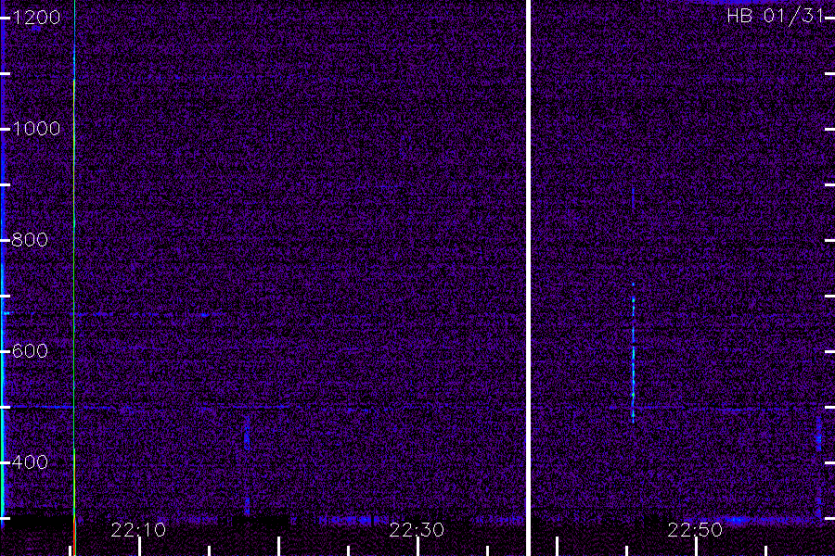Click the 22:10 time axis label
Viewport: 835px width, 556px height.
(138, 530)
